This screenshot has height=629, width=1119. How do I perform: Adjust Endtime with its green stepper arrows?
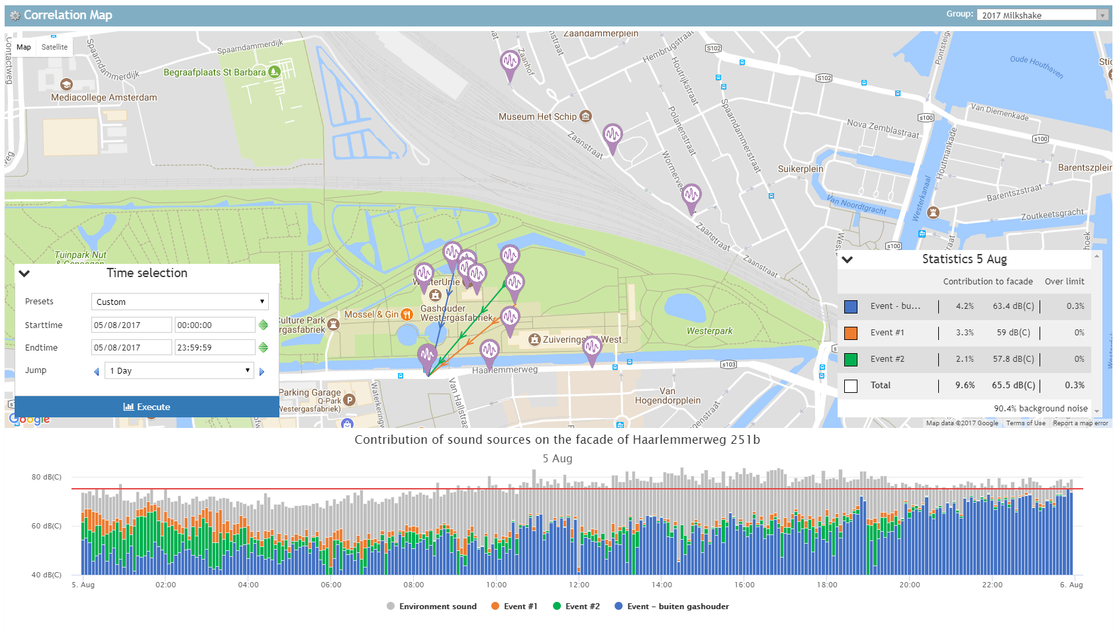point(262,347)
